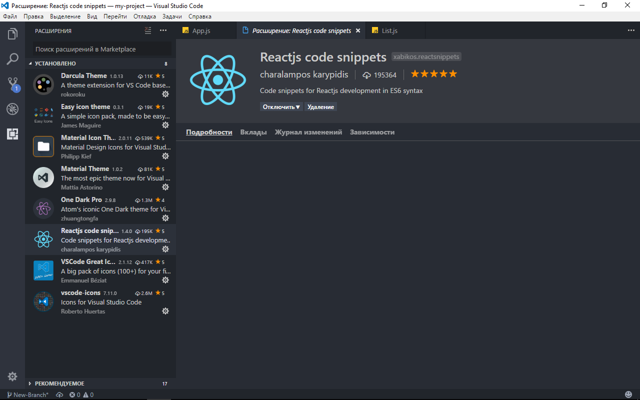Screen dimensions: 640x400
Task: Open the Отключить dropdown arrow
Action: pos(298,106)
